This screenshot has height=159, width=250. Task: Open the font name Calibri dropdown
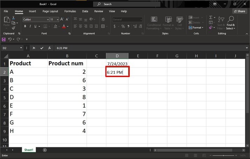(48, 20)
